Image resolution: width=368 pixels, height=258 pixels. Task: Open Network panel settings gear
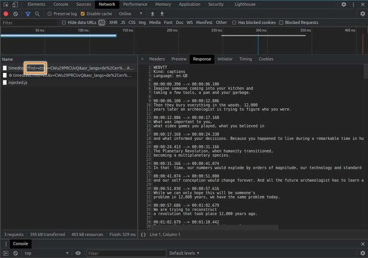click(x=363, y=14)
